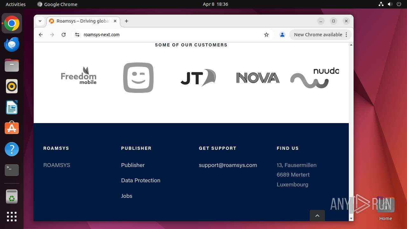
Task: Go forward to the next page
Action: [x=52, y=35]
